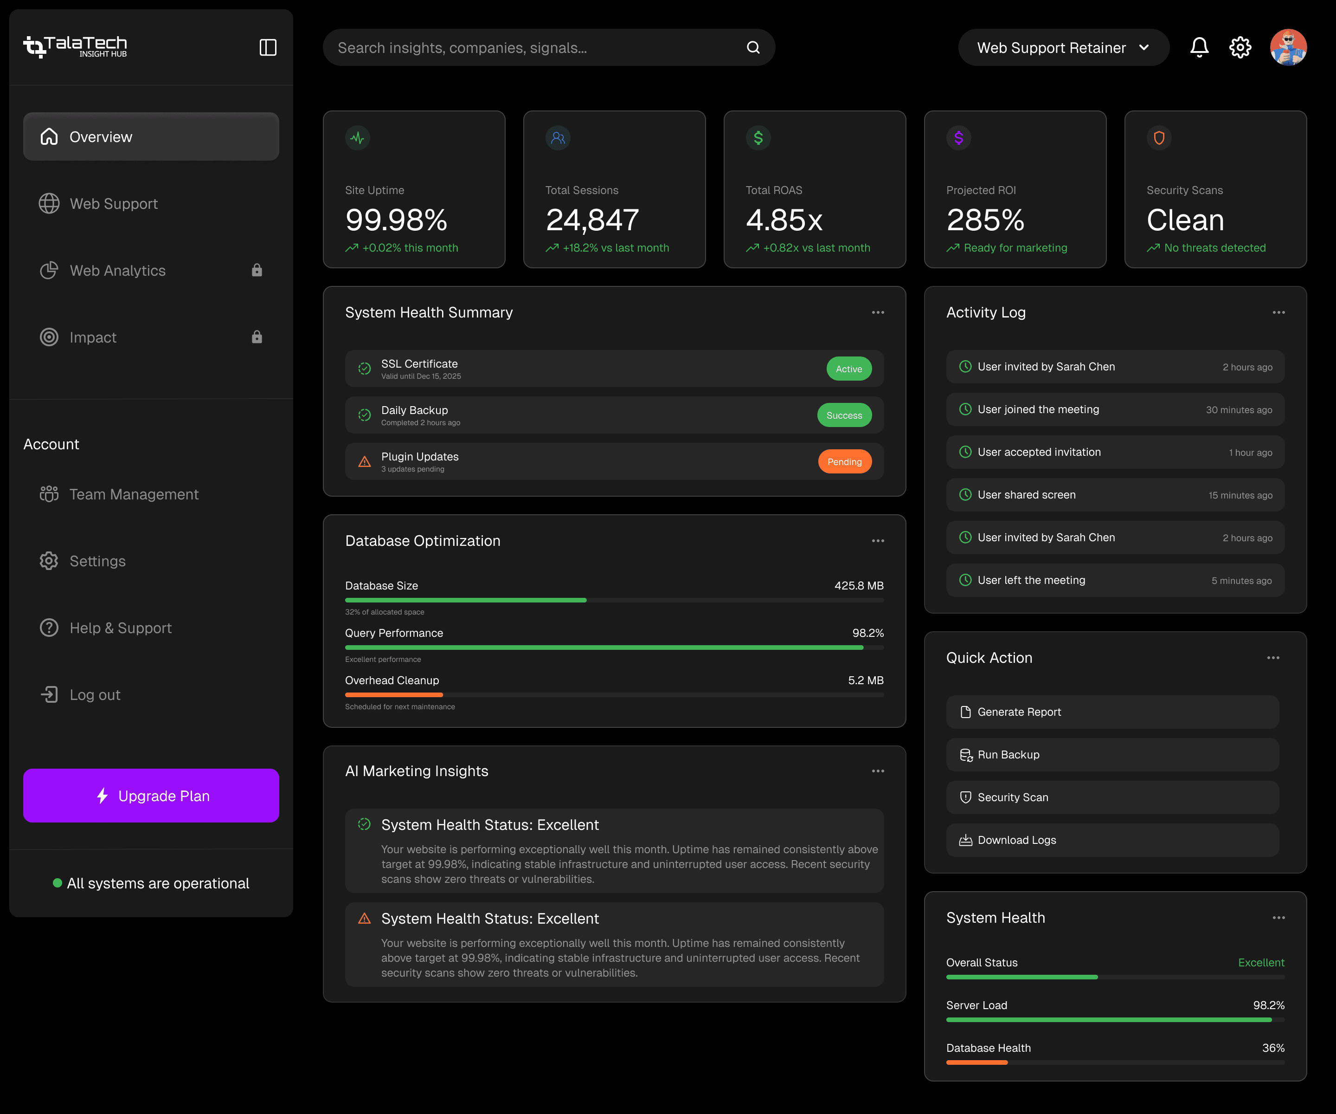
Task: Open the Web Support Retainer dropdown
Action: click(1064, 47)
